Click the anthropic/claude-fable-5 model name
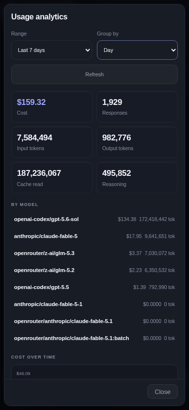This screenshot has height=410, width=189. [46, 236]
